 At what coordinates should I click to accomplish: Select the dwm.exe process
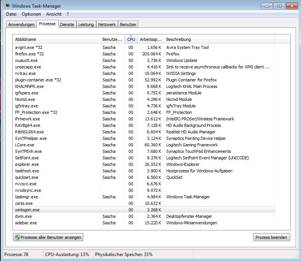click(x=144, y=216)
